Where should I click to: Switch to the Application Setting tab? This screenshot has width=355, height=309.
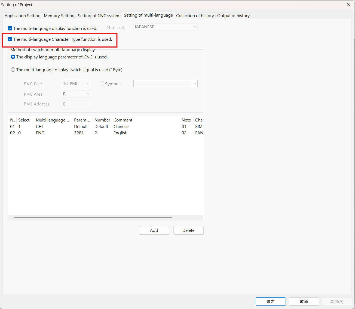pyautogui.click(x=23, y=16)
